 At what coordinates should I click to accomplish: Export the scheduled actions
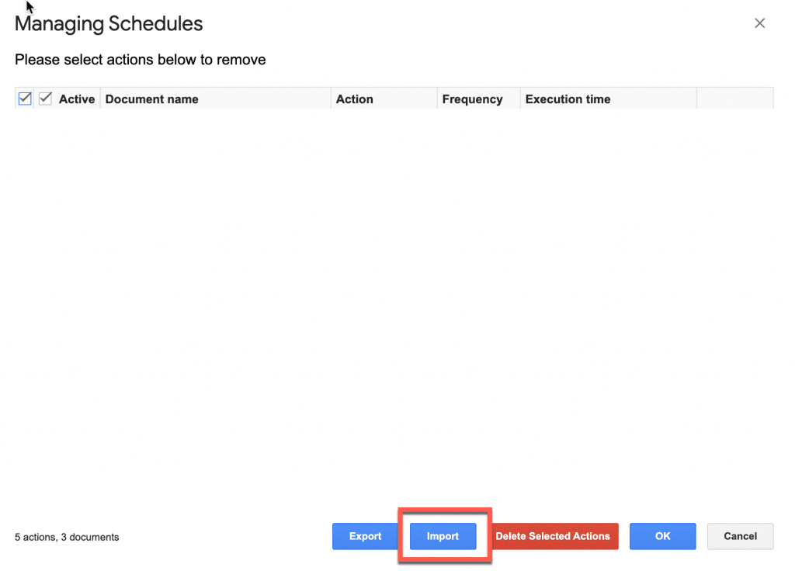(365, 536)
